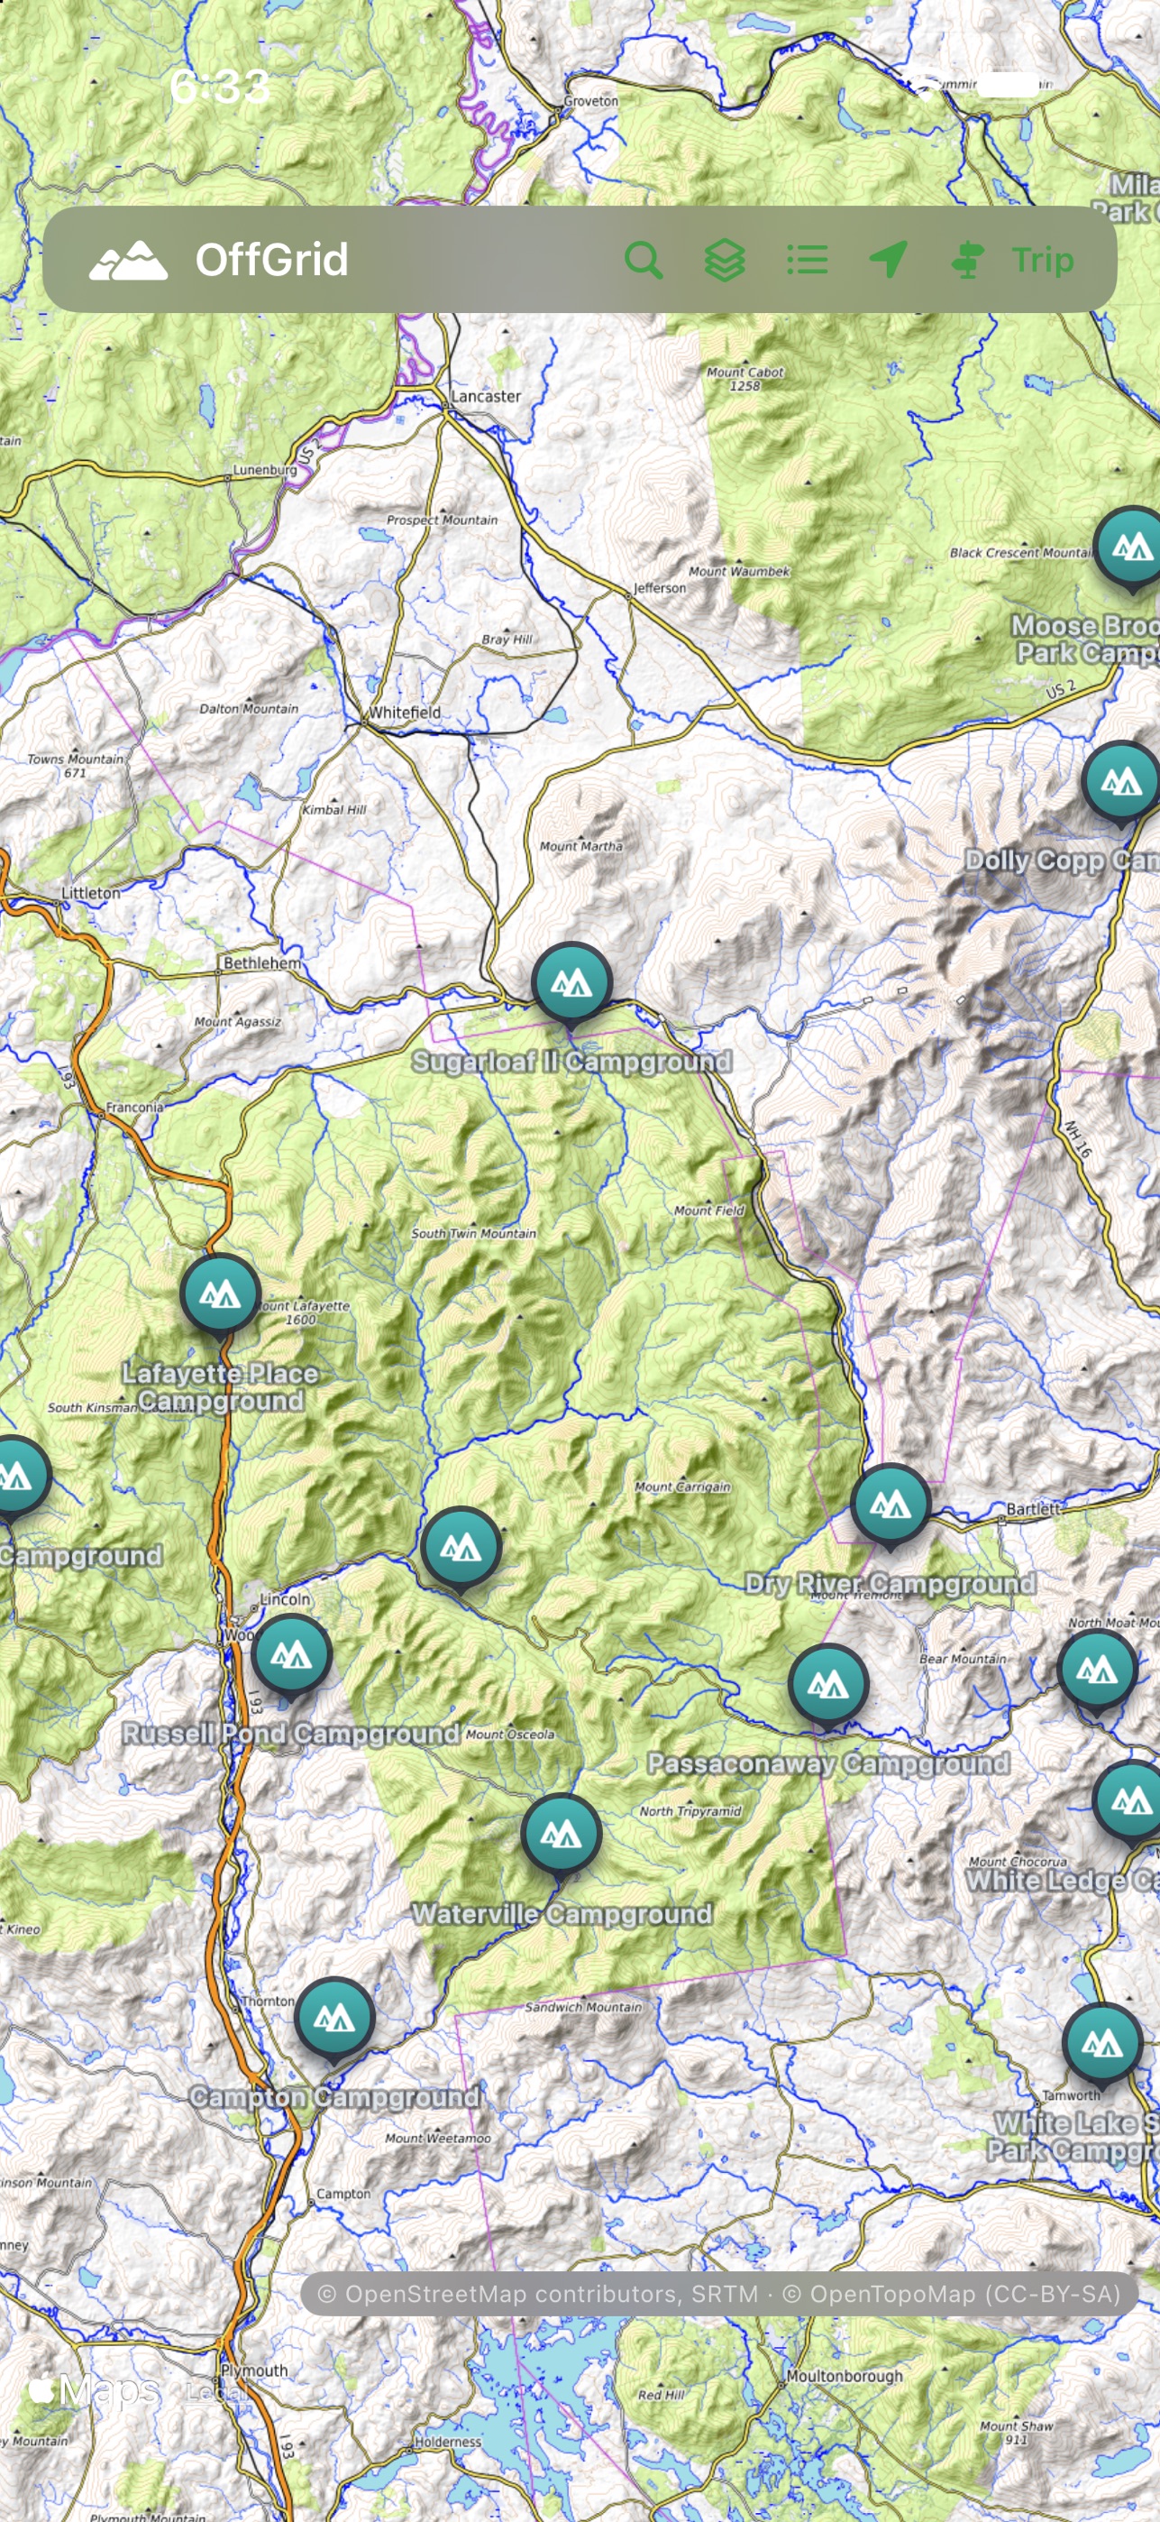Screen dimensions: 1160x2522
Task: Open the OpenStreetMap contributors attribution
Action: click(x=720, y=2294)
